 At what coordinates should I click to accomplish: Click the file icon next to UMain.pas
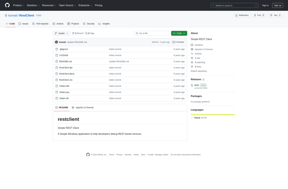pyautogui.click(x=57, y=92)
